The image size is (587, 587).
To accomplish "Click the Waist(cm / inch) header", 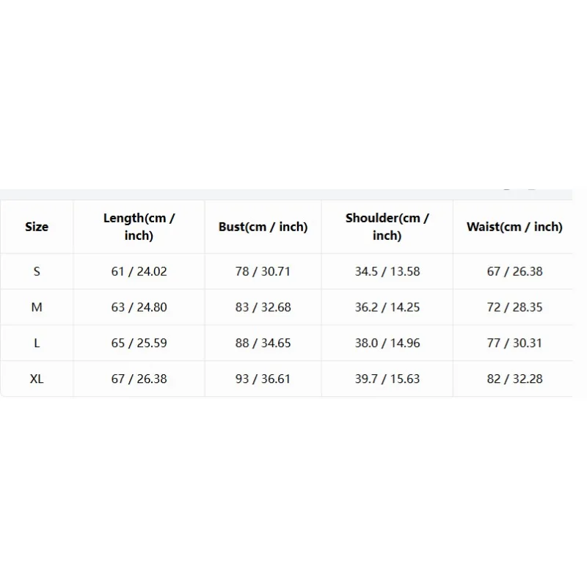I will pos(514,227).
